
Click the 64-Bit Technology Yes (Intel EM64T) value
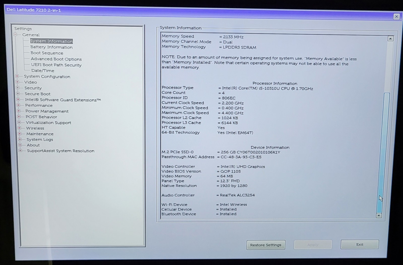point(235,133)
